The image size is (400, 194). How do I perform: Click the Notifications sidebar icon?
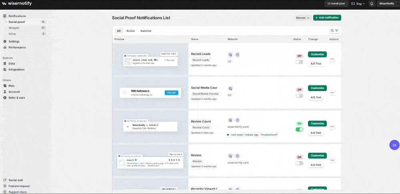click(x=4, y=16)
